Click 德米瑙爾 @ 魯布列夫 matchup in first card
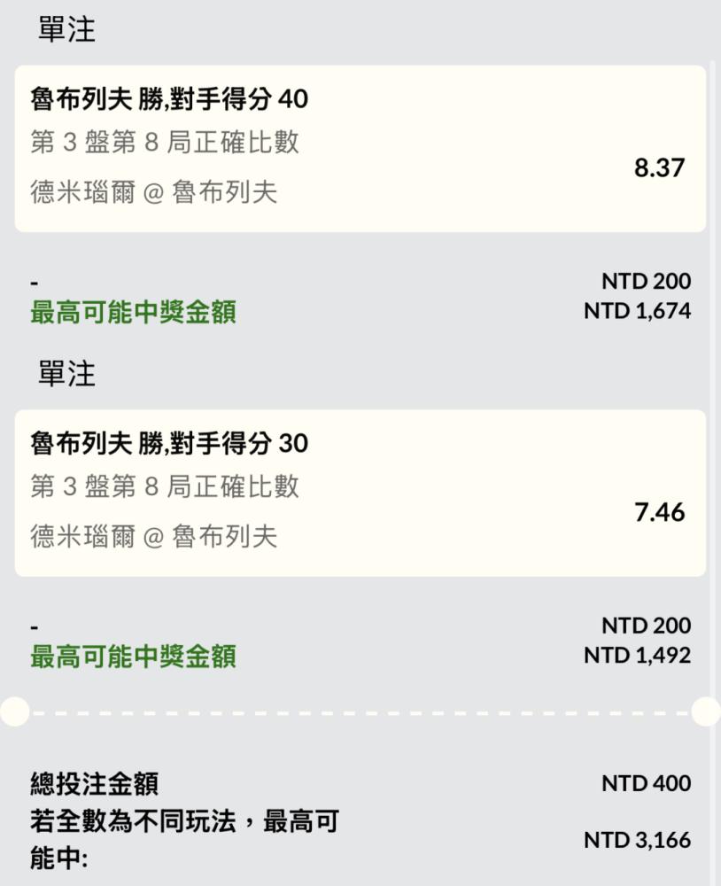 click(x=154, y=192)
